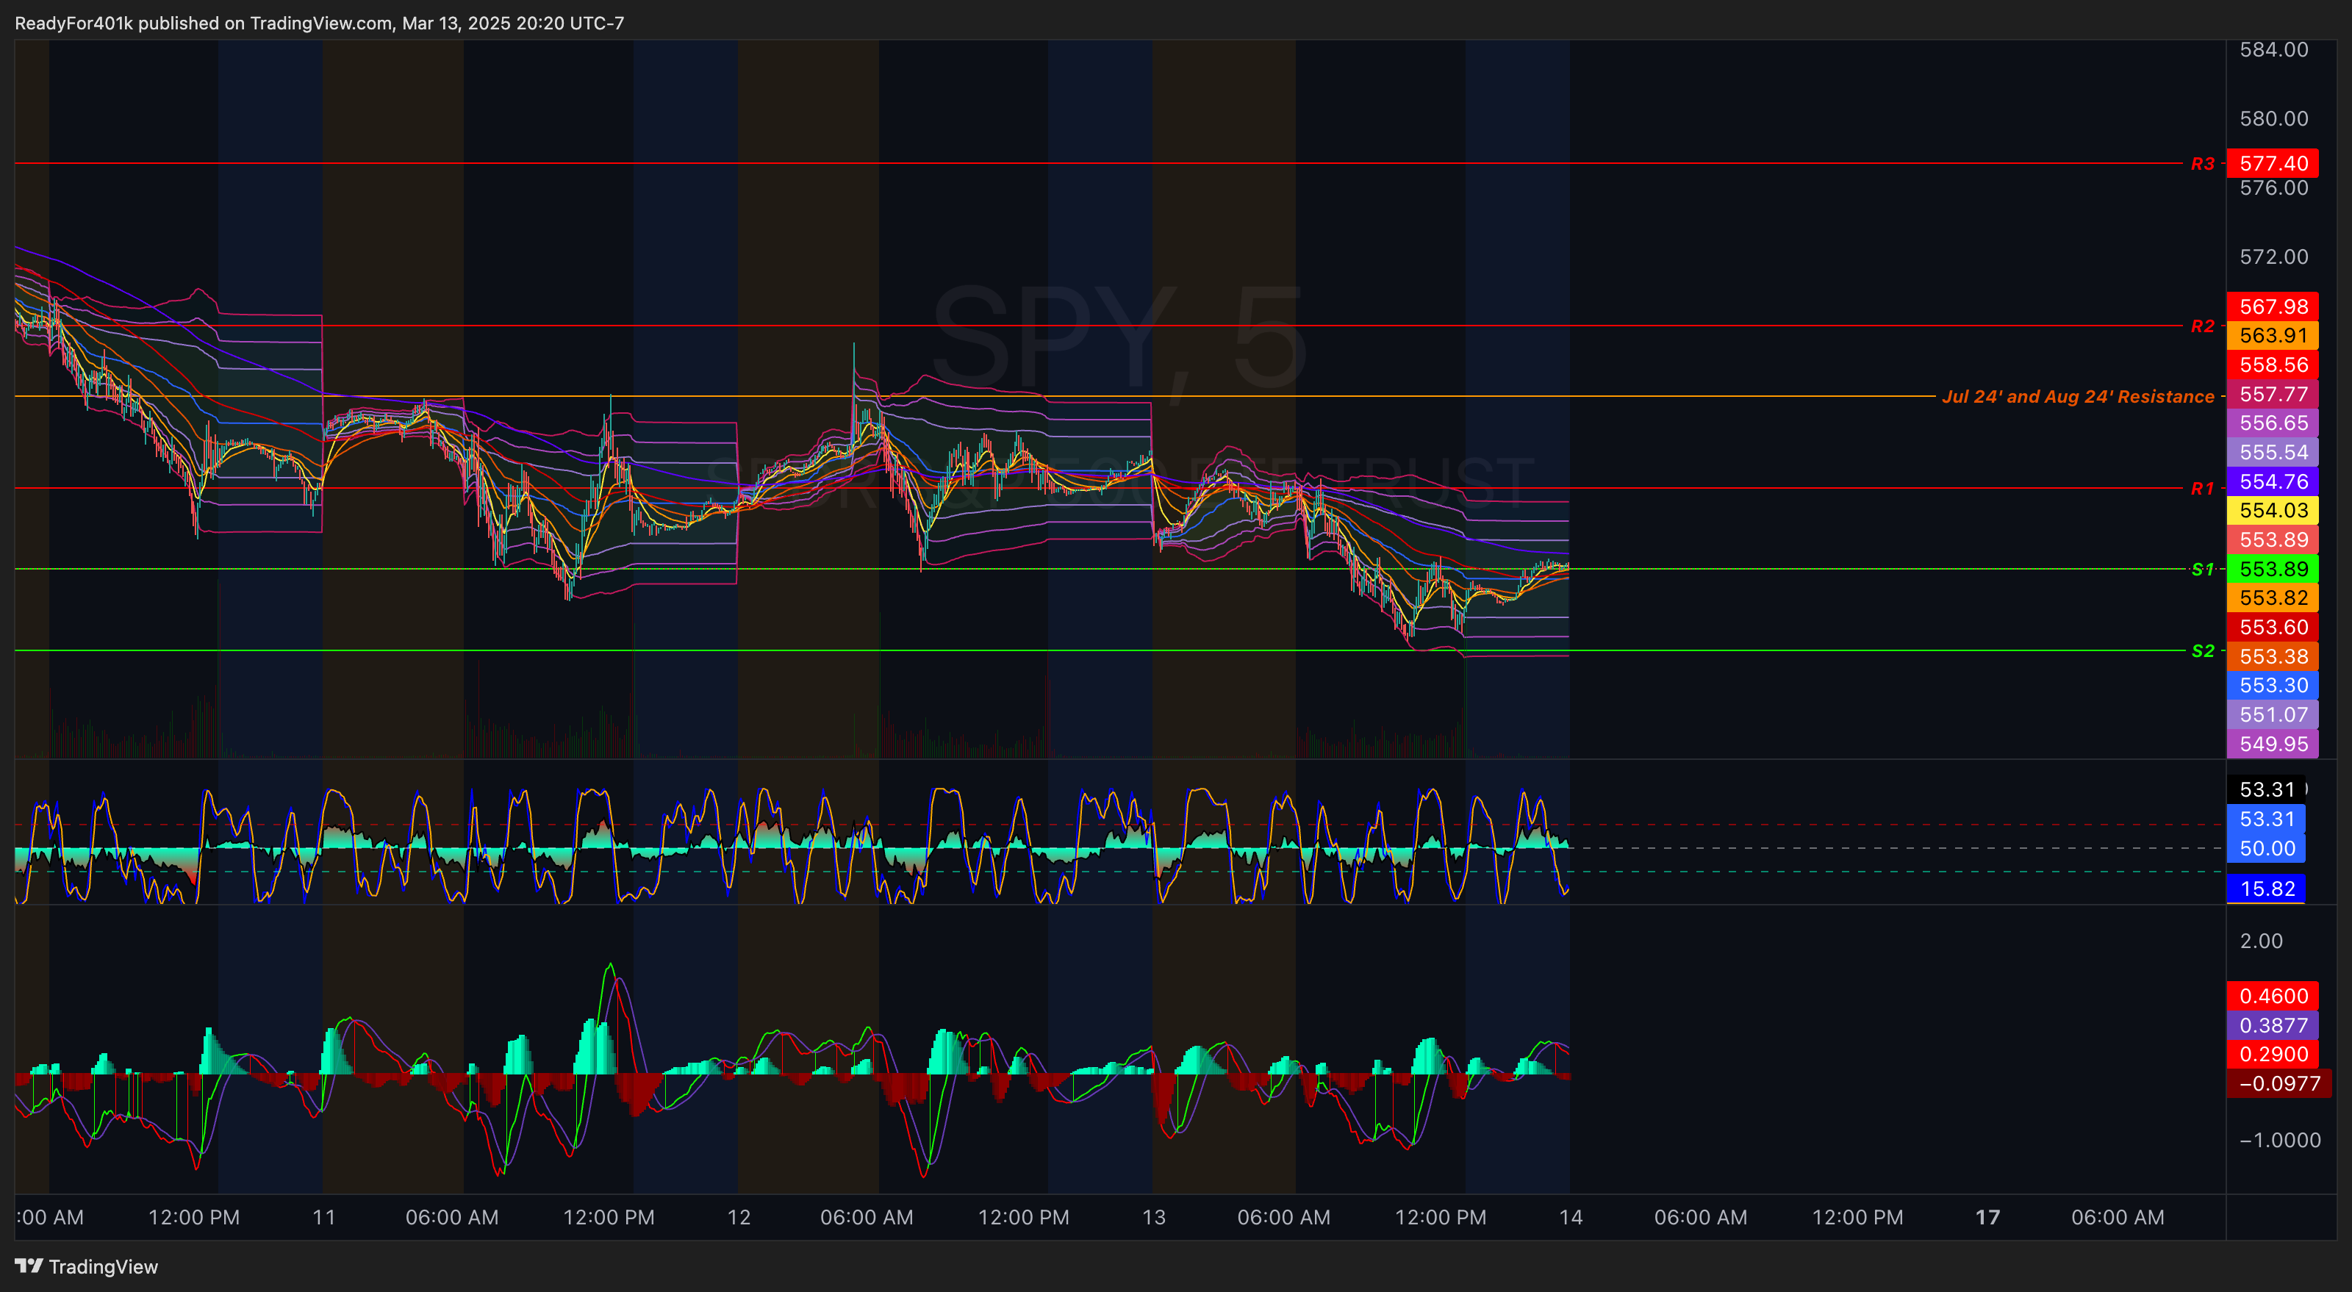
Task: Click the 584.00 price axis label
Action: click(2273, 49)
